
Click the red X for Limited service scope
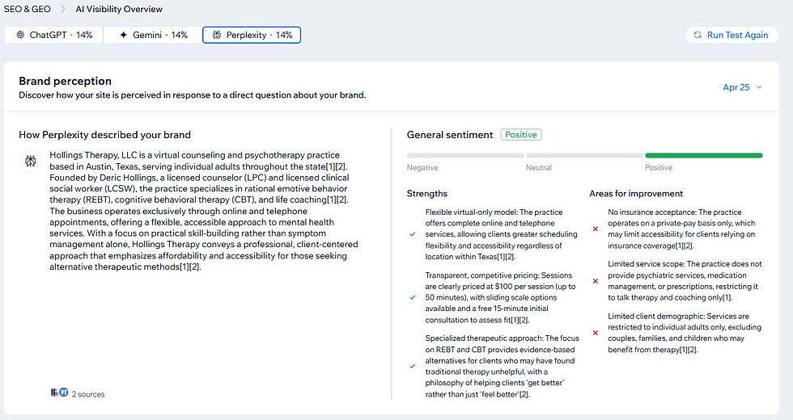(596, 281)
